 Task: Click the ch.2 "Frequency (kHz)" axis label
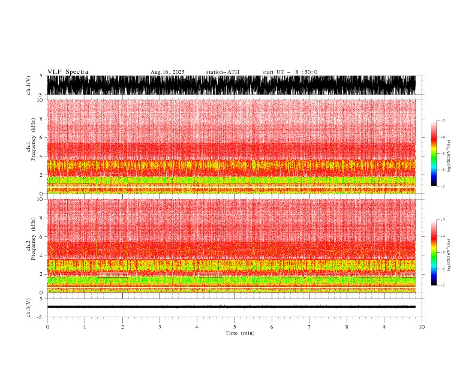click(x=34, y=238)
